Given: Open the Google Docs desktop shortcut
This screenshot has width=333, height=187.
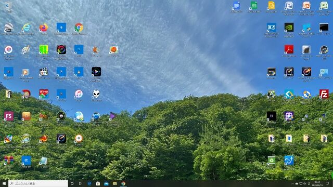Looking at the screenshot, I should click(x=236, y=6).
